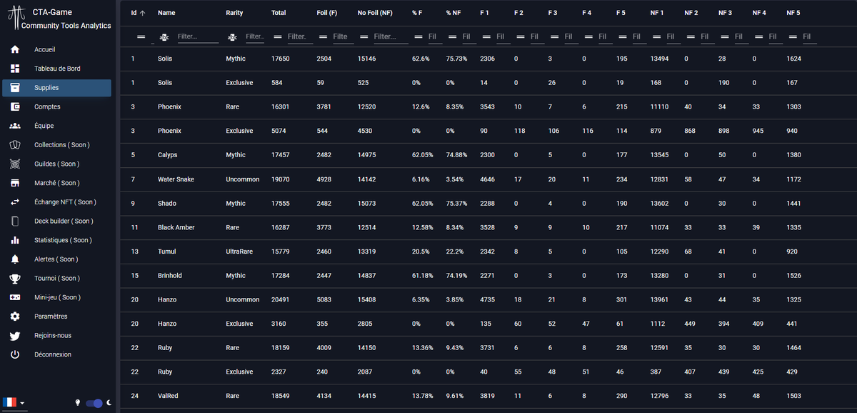
Task: Click the total value 20491 in Hanzo row
Action: tap(280, 300)
